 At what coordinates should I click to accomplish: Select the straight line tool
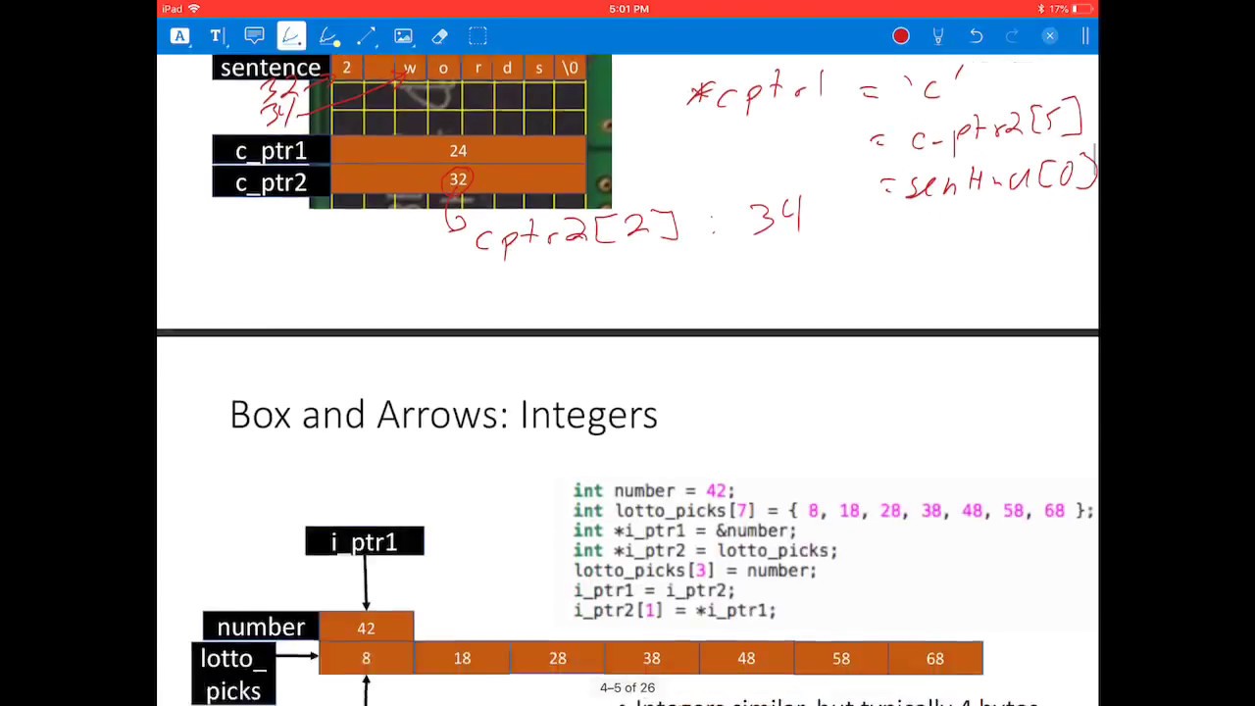click(366, 36)
